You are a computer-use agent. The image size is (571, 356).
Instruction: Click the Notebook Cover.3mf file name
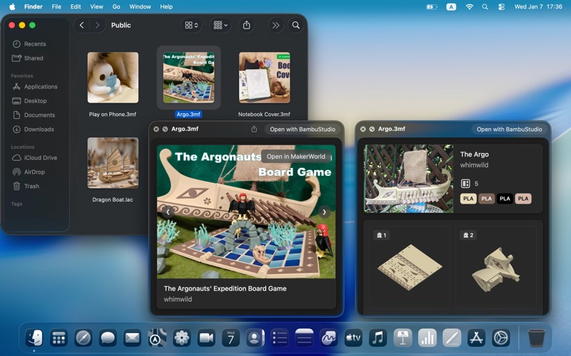pyautogui.click(x=264, y=114)
